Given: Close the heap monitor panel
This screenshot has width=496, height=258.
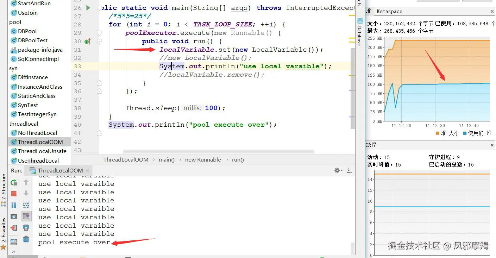Looking at the screenshot, I should (x=492, y=11).
